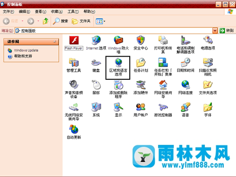The width and height of the screenshot is (236, 177).
Task: Open 声音和音频设备 speaker icon
Action: [x=74, y=89]
